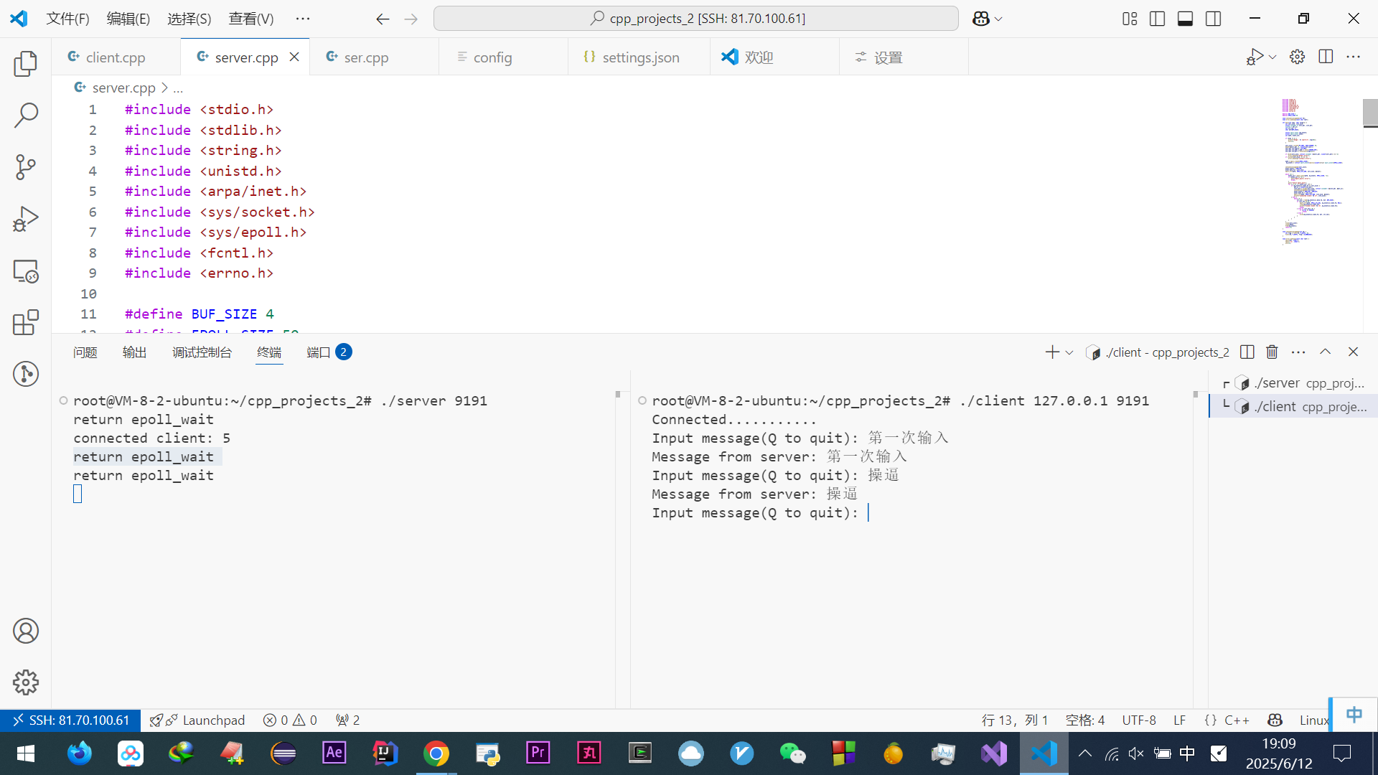Open Accounts menu in activity bar

pyautogui.click(x=26, y=631)
